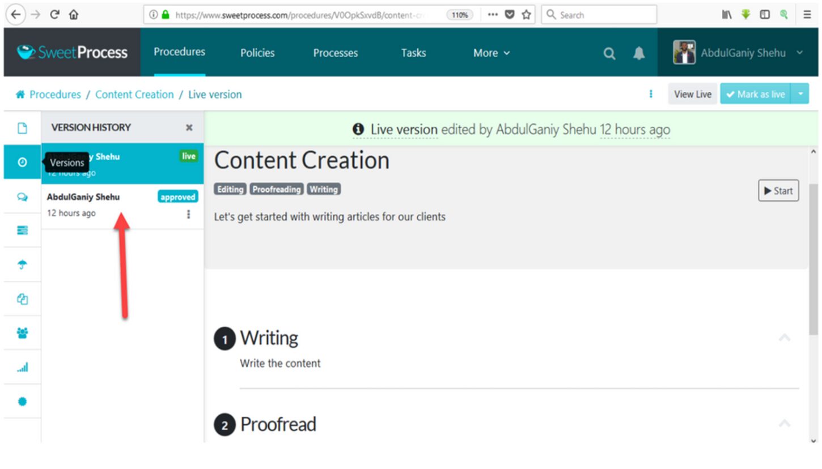Image resolution: width=822 pixels, height=469 pixels.
Task: Select the approved version by AbdulGaniy Shehu
Action: pos(122,207)
